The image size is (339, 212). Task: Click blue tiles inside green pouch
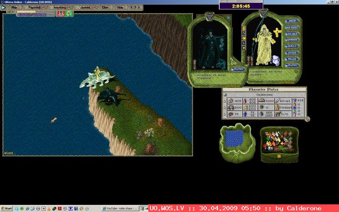coord(234,139)
